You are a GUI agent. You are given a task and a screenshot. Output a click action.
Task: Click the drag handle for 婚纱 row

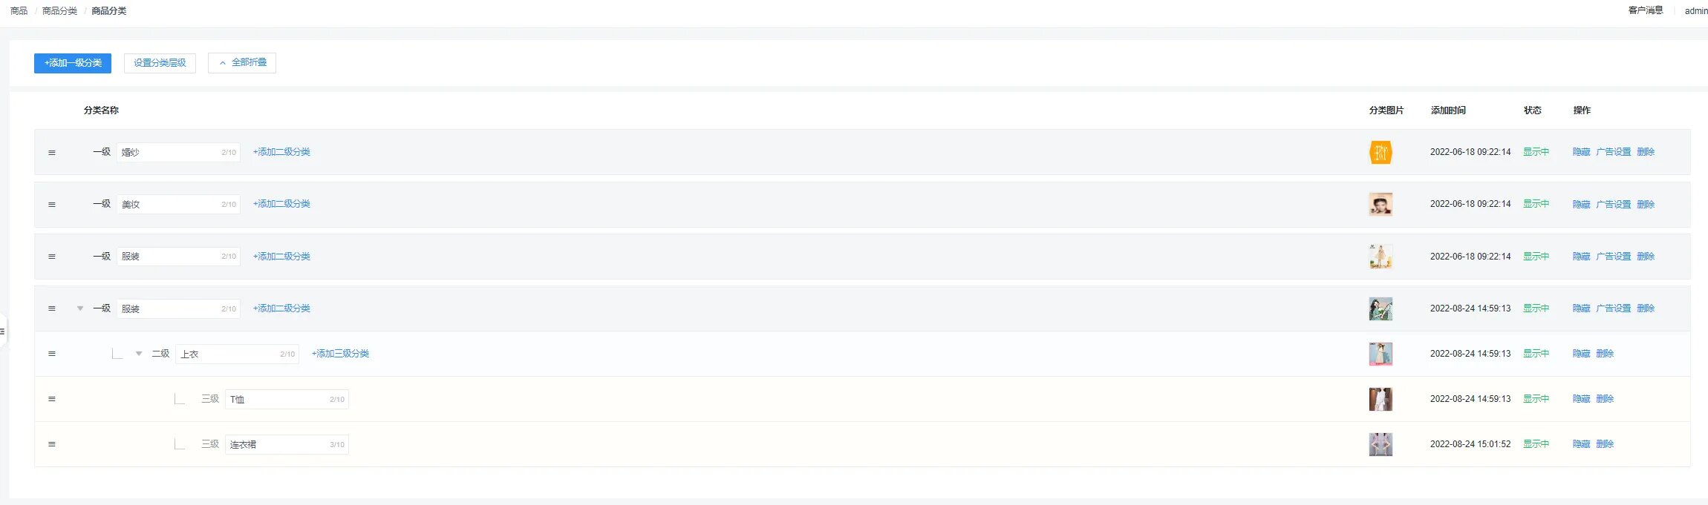(52, 153)
